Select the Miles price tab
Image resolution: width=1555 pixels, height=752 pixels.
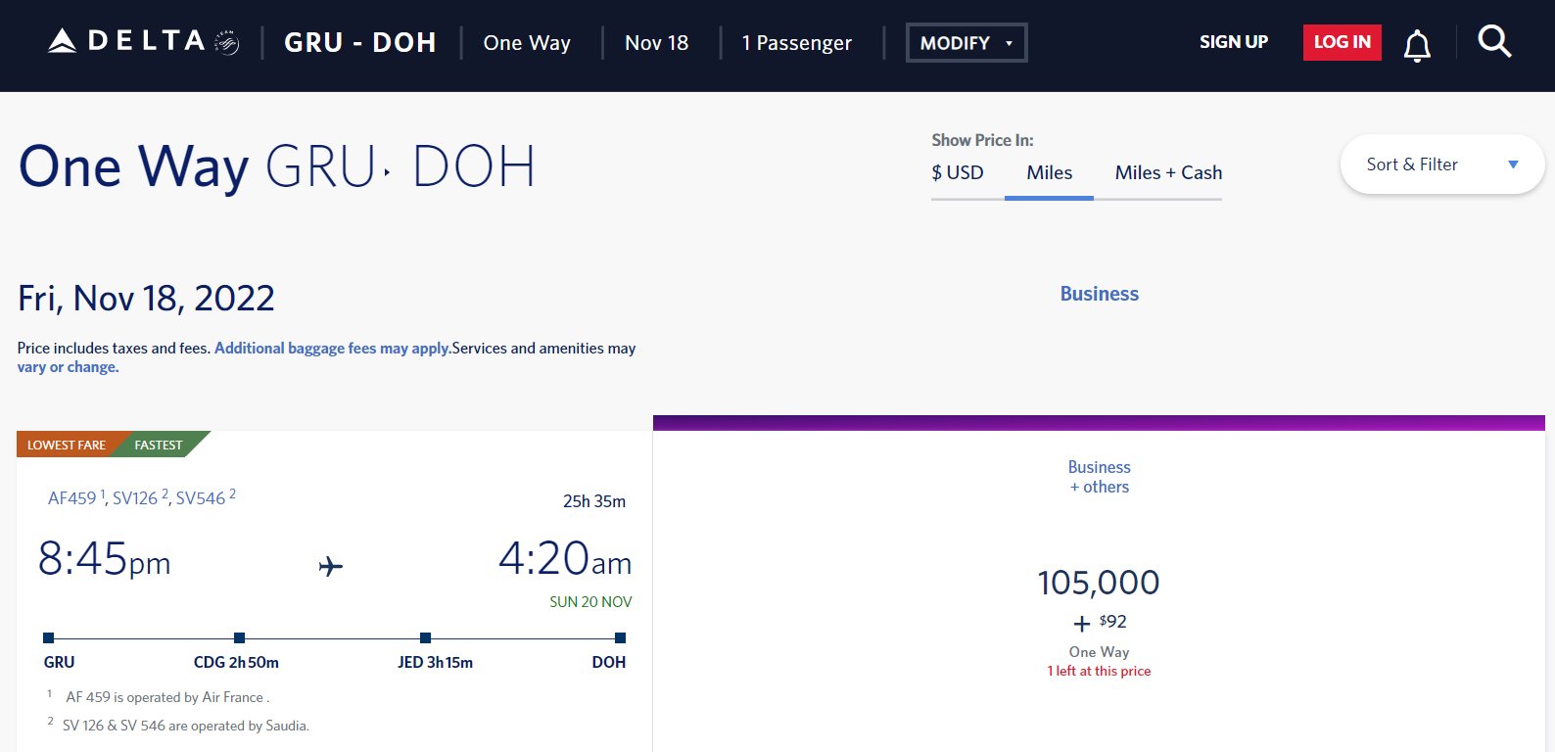1050,172
